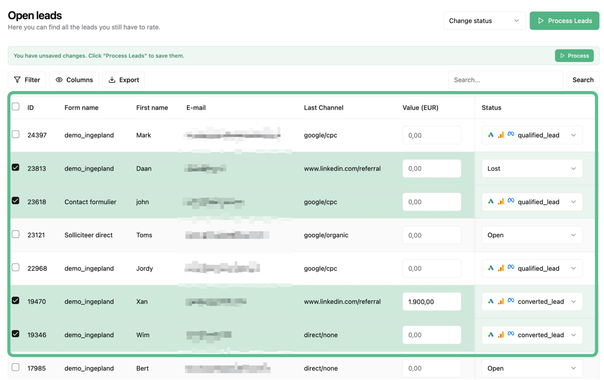Click the lead ID 19470 cell

tap(37, 301)
